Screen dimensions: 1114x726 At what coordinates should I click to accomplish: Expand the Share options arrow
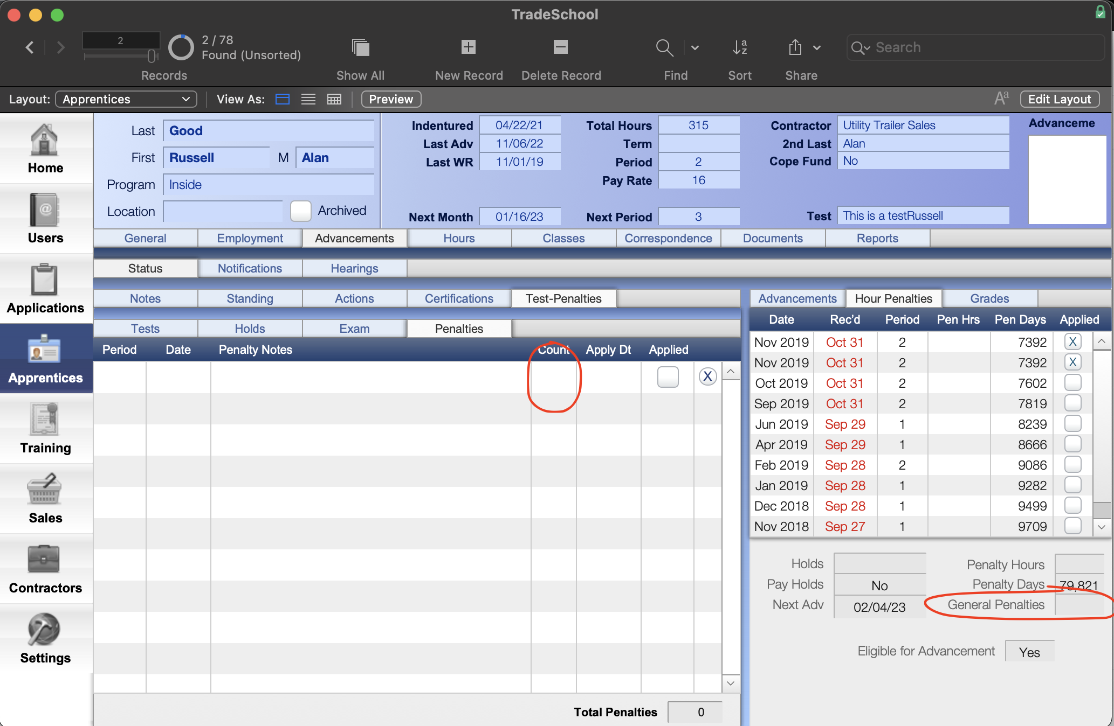(x=817, y=48)
